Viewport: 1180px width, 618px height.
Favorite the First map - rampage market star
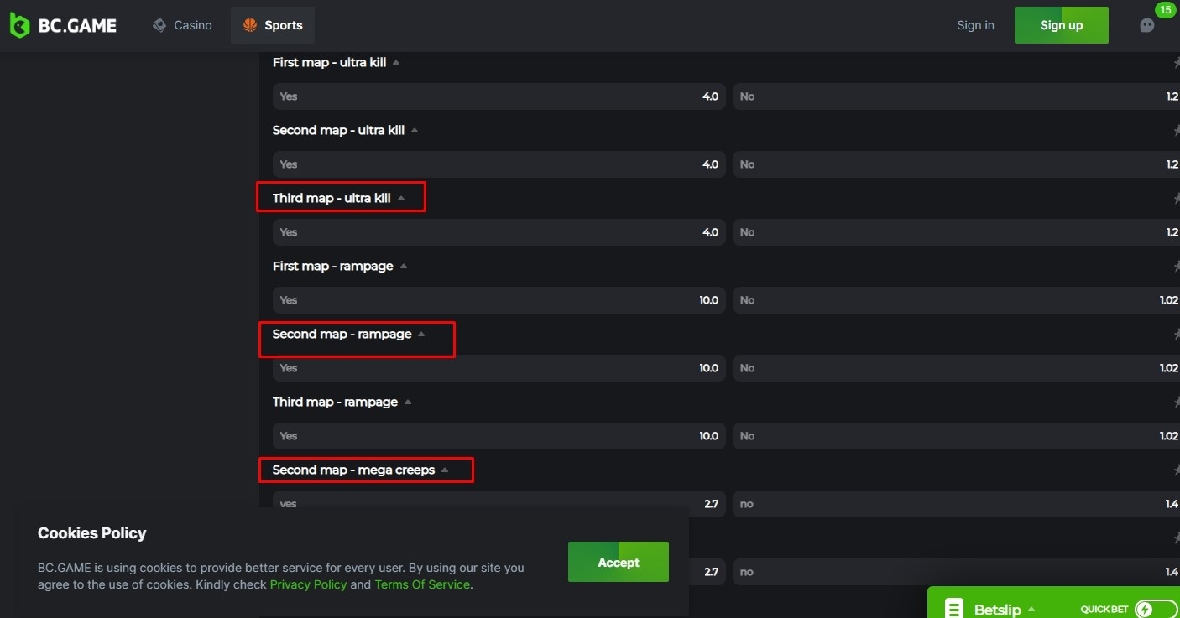[1176, 267]
